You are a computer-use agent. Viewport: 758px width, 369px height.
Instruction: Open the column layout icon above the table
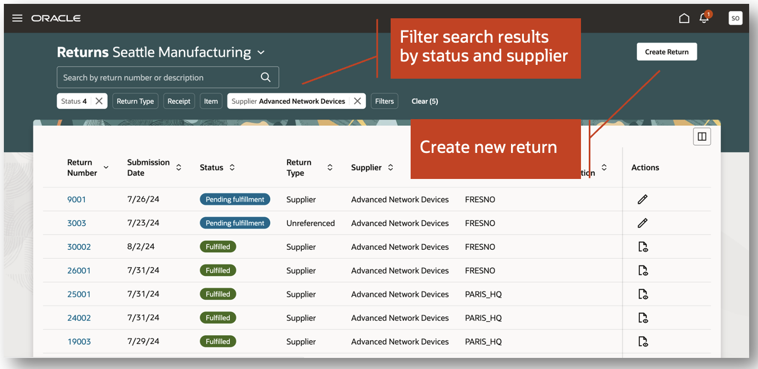702,136
